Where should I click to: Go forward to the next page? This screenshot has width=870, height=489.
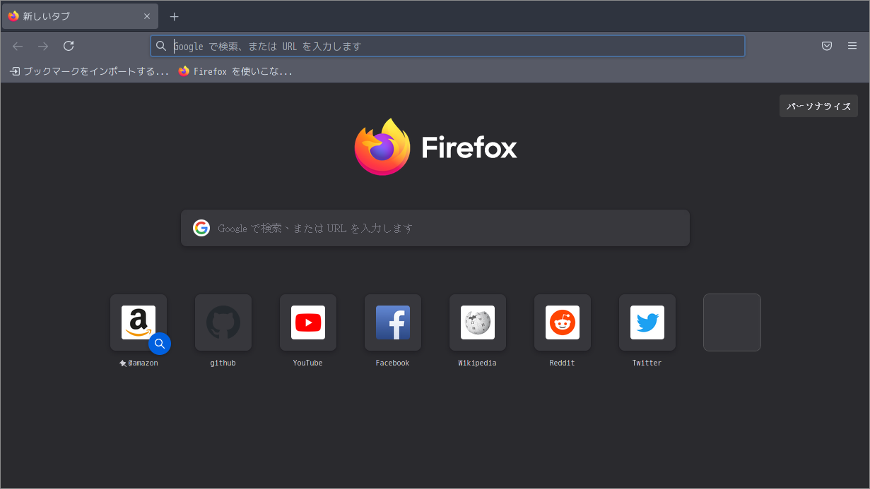[x=43, y=46]
